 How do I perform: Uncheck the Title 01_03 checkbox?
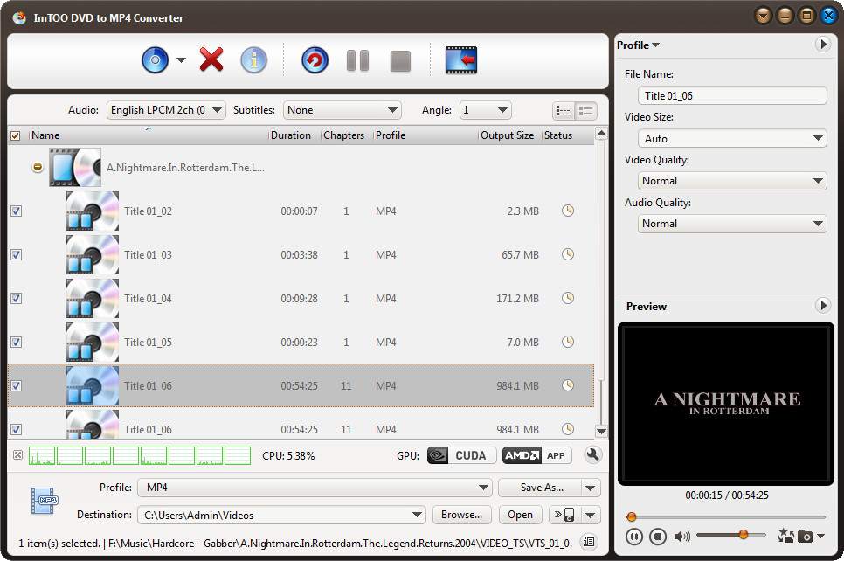tap(16, 254)
